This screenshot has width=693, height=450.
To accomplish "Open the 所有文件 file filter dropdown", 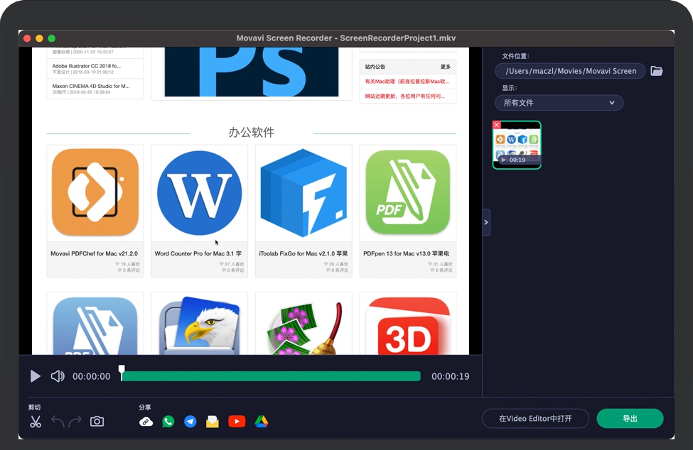I will click(559, 102).
